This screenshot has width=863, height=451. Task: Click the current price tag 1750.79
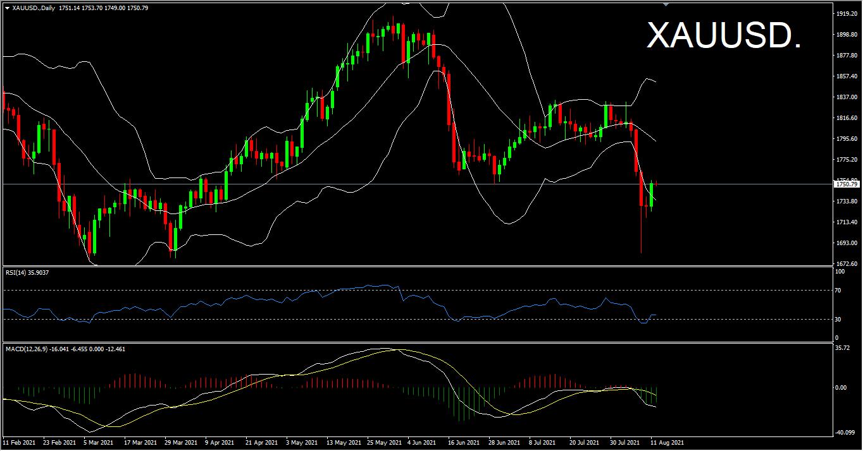pos(847,184)
